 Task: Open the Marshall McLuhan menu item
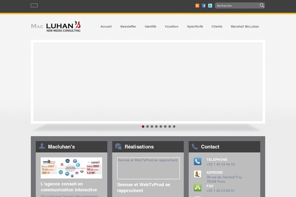point(245,27)
